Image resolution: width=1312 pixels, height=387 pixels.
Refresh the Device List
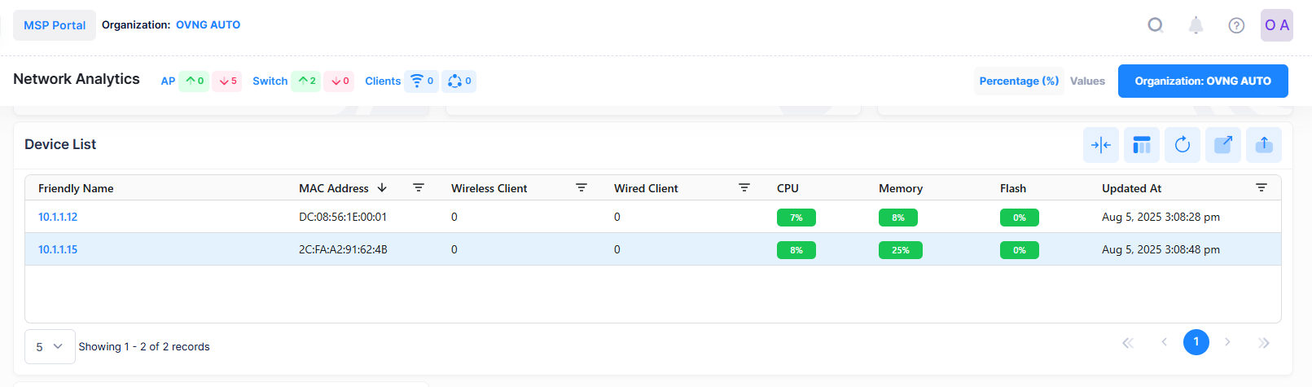[1182, 145]
